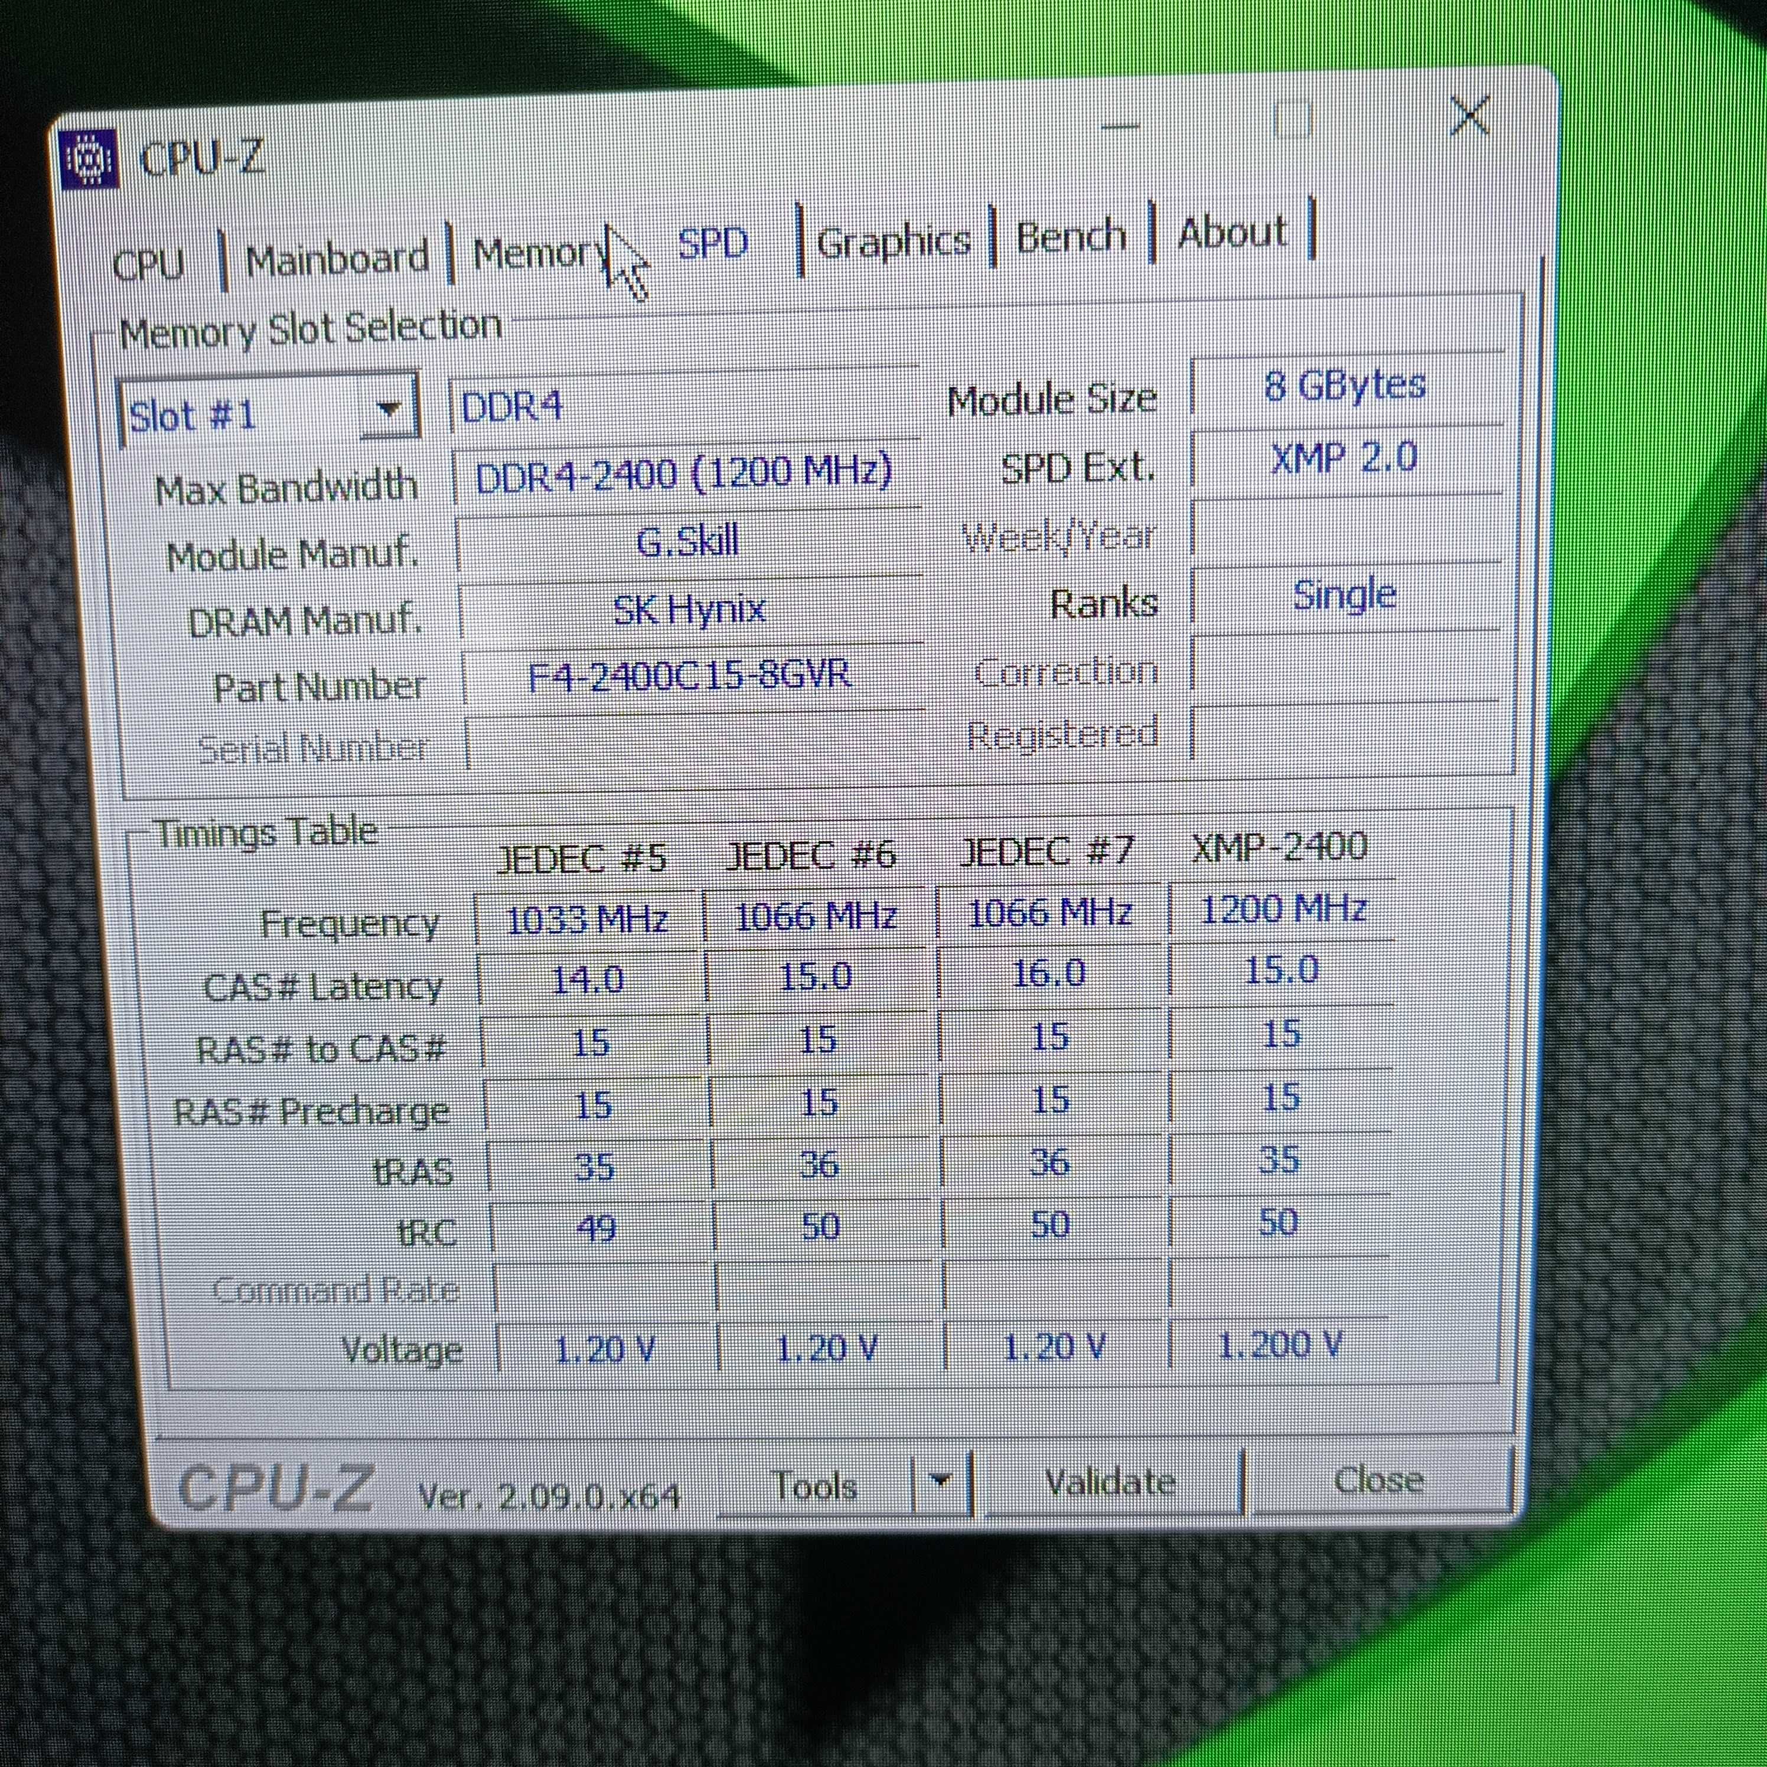Switch to the Graphics tab
This screenshot has height=1767, width=1767.
(894, 240)
